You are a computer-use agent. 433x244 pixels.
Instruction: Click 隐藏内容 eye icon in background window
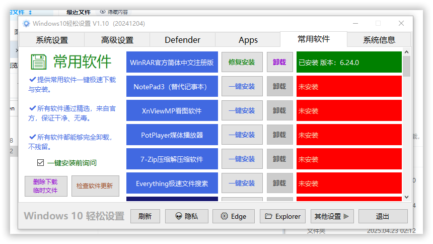(103, 12)
